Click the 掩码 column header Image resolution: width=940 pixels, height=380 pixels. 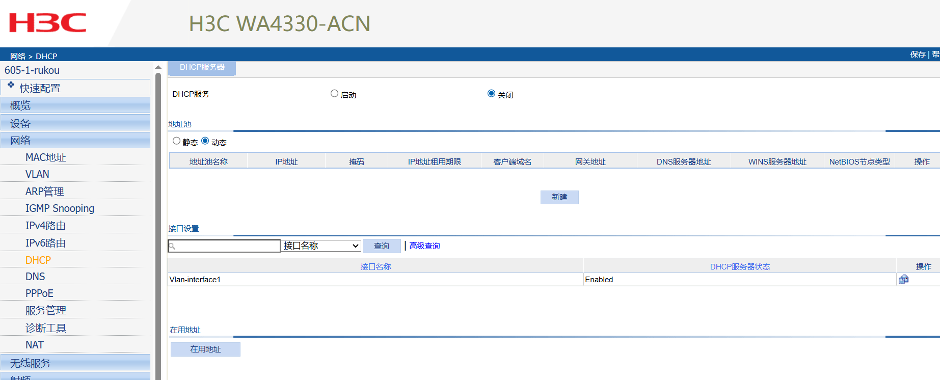tap(357, 161)
